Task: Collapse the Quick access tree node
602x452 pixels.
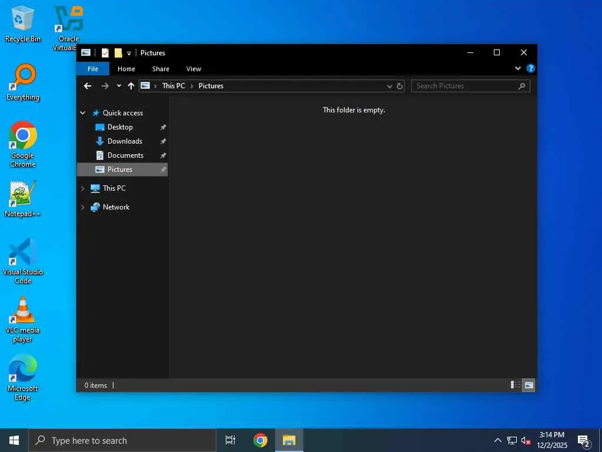Action: [82, 112]
